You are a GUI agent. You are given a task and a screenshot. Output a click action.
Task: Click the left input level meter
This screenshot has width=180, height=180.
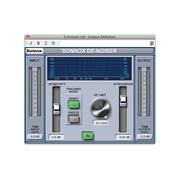31,92
